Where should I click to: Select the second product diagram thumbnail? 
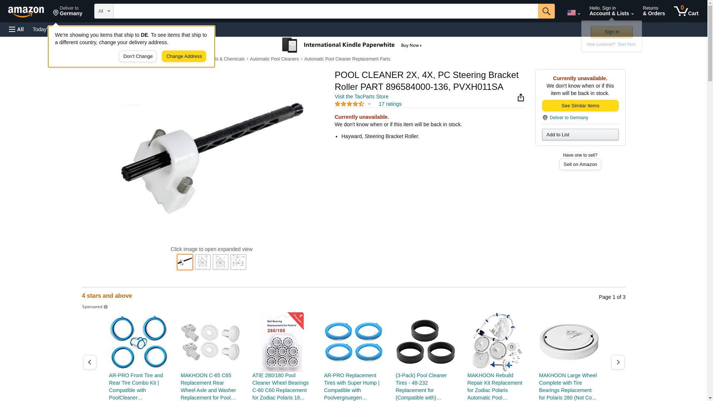[x=203, y=262]
